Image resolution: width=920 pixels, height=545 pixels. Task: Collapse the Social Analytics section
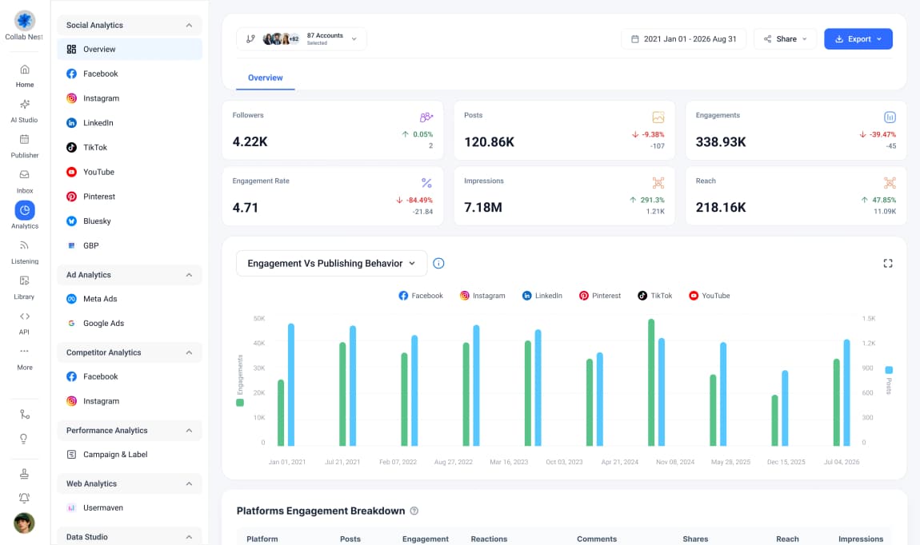(189, 26)
